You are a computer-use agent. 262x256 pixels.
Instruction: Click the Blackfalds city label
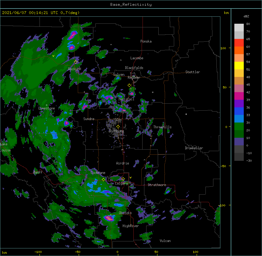pos(134,68)
